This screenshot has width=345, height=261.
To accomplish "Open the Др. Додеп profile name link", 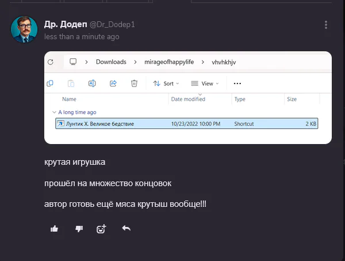I will click(66, 24).
